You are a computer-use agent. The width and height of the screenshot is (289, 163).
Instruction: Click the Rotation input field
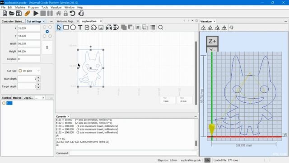point(29,59)
